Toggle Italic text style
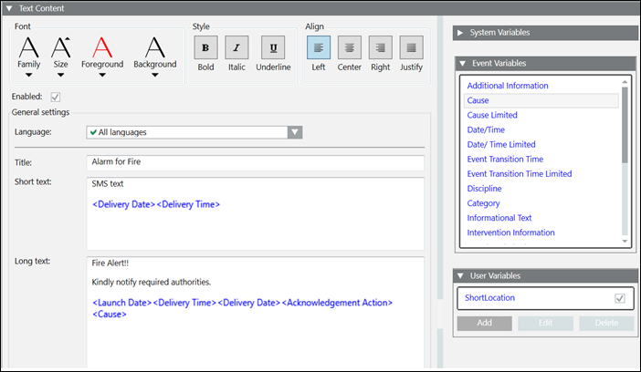The height and width of the screenshot is (372, 641). click(x=237, y=47)
